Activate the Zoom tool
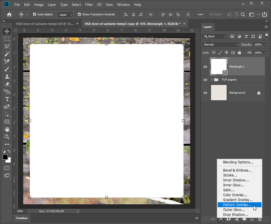The height and width of the screenshot is (224, 271). click(7, 137)
